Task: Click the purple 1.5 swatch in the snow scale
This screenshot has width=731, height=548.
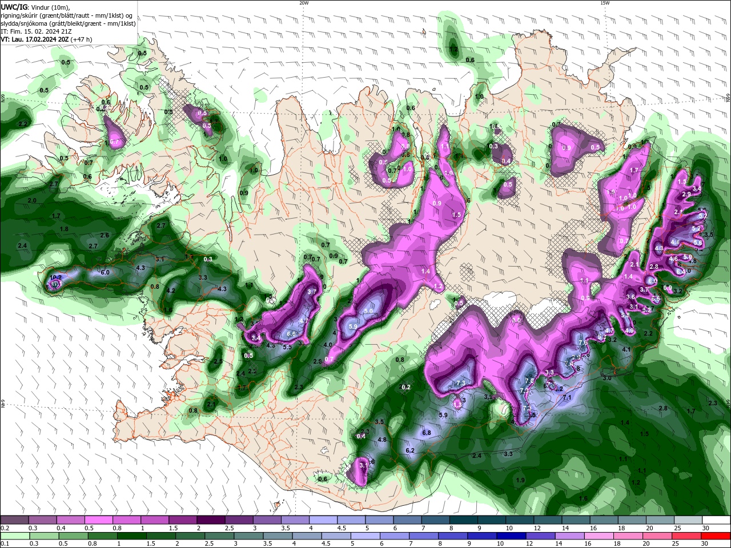Action: click(183, 520)
